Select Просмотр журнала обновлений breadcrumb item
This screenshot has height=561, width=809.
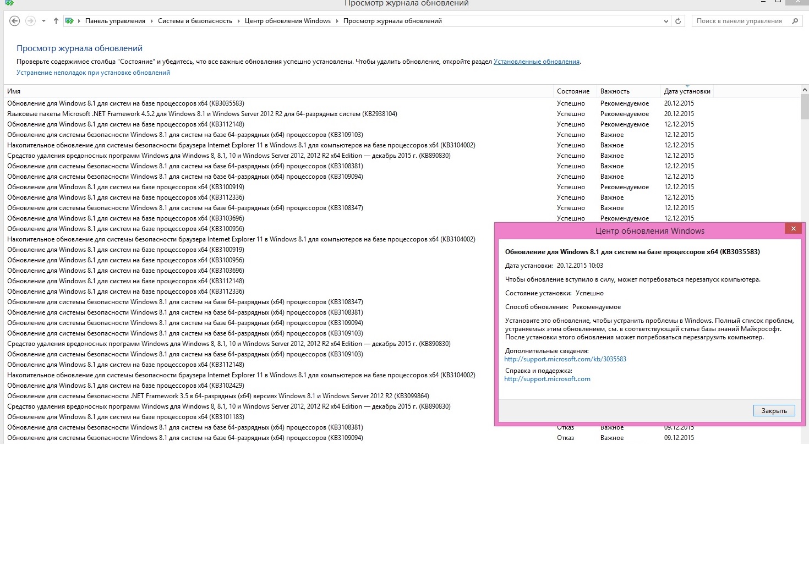pos(392,21)
